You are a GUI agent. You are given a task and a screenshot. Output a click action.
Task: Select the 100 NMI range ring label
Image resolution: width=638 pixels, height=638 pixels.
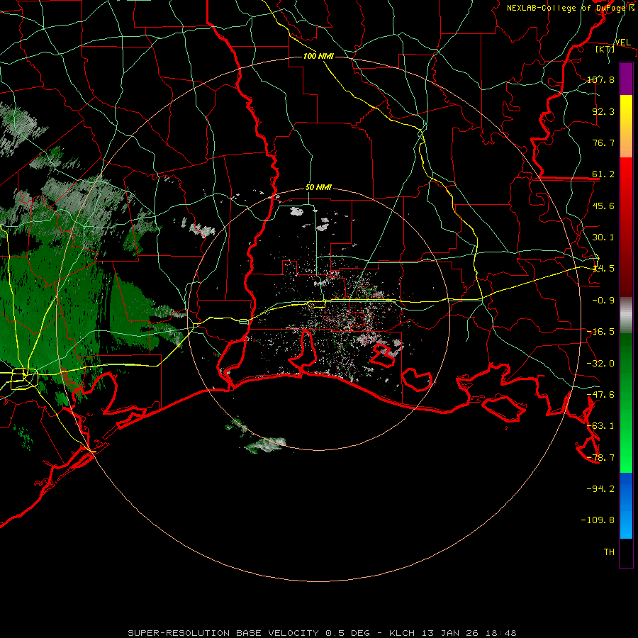click(x=318, y=56)
